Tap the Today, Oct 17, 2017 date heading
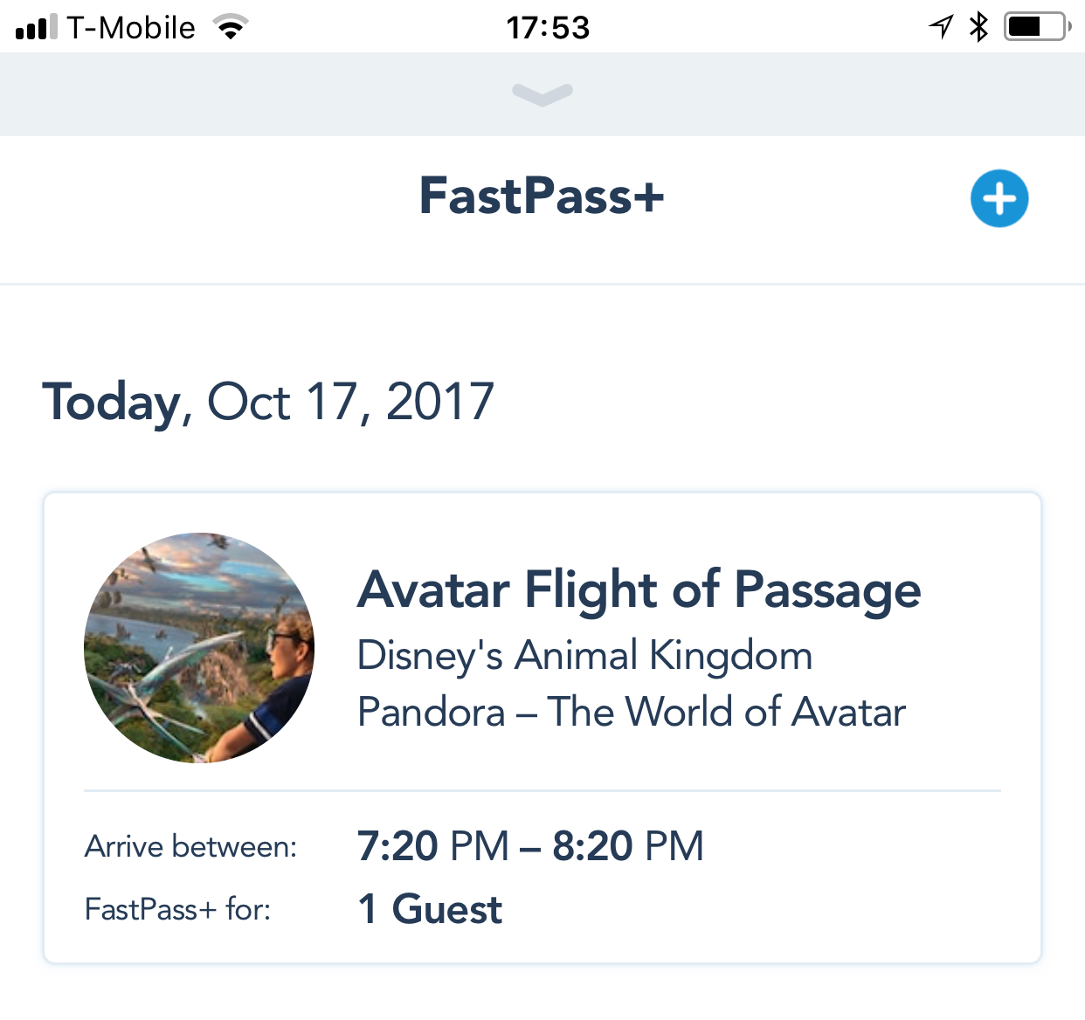Viewport: 1085px width, 1020px height. point(268,402)
